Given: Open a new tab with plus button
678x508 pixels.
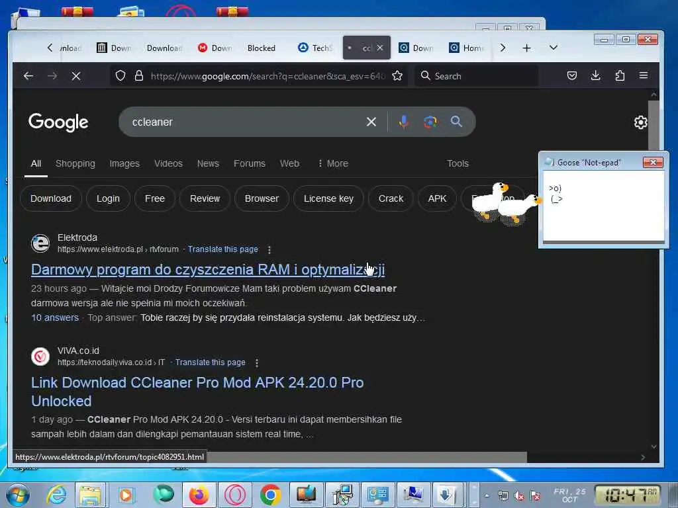Looking at the screenshot, I should point(526,48).
